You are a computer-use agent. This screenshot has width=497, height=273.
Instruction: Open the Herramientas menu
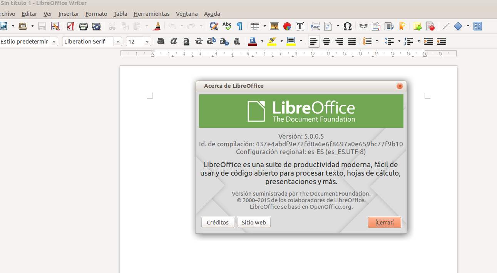pos(151,14)
